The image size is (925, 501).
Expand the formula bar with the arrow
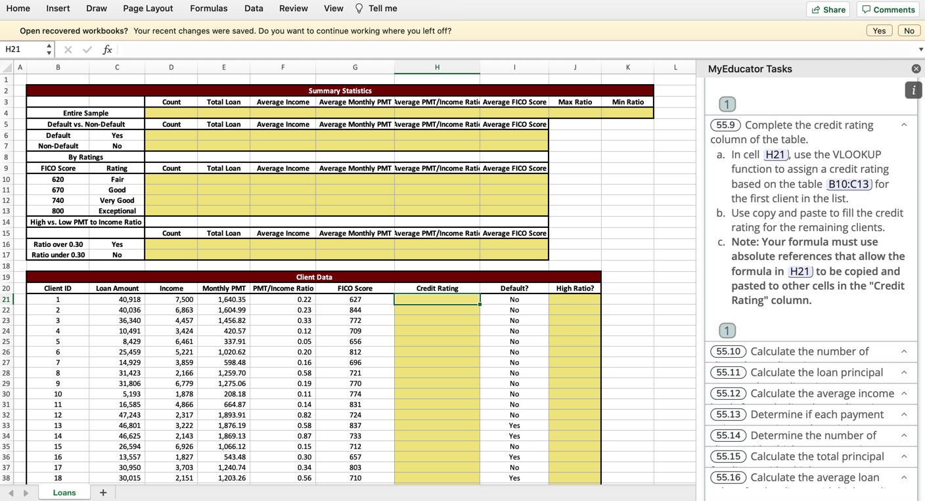[920, 49]
